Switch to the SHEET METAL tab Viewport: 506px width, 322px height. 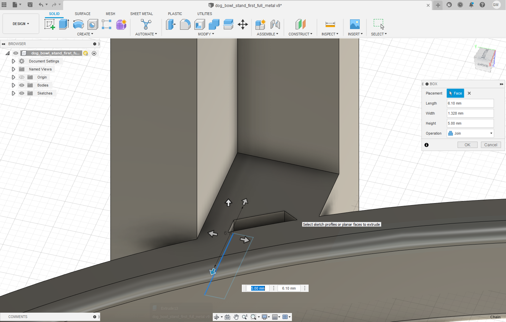coord(142,14)
